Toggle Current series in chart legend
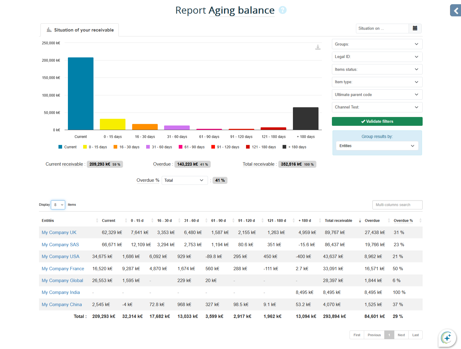 pos(68,147)
